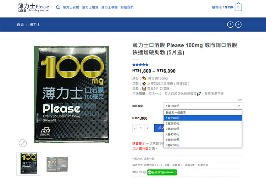266x178 pixels.
Task: Expand product image with zoom icon
Action: click(23, 143)
